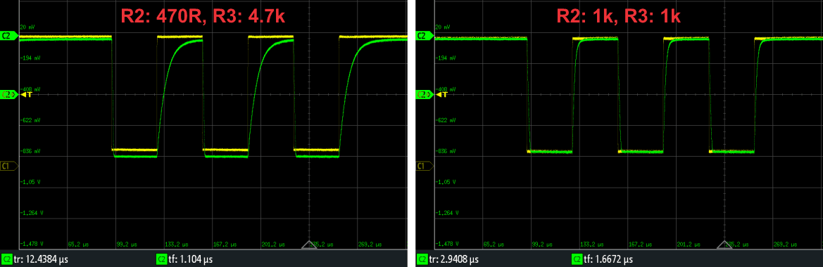
Task: Click the C2 badge beside tr: 12.4384 µs
Action: click(7, 259)
